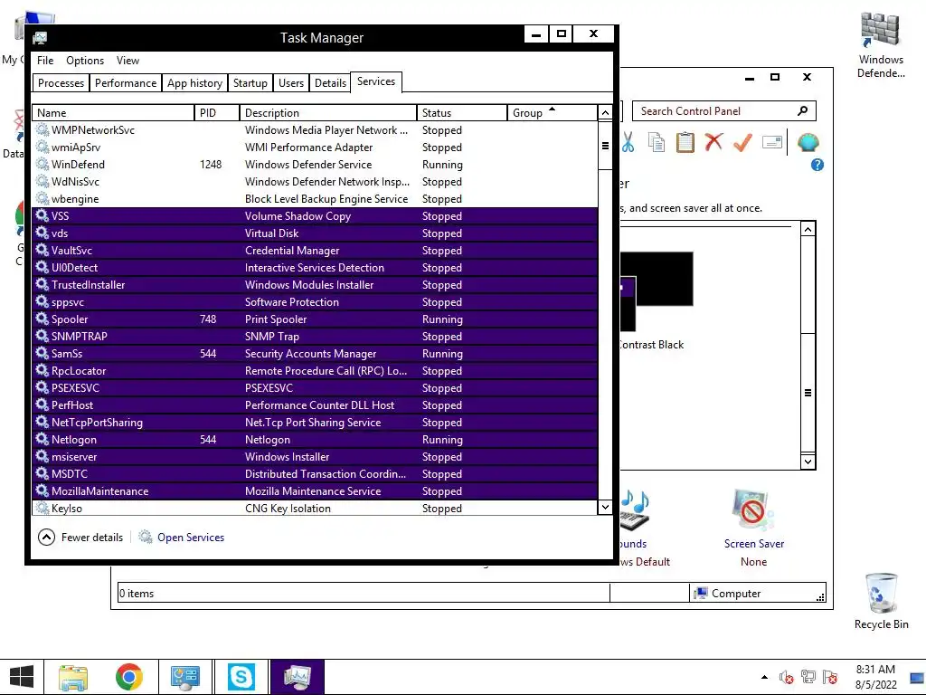Click the blue help question mark icon

pyautogui.click(x=817, y=165)
